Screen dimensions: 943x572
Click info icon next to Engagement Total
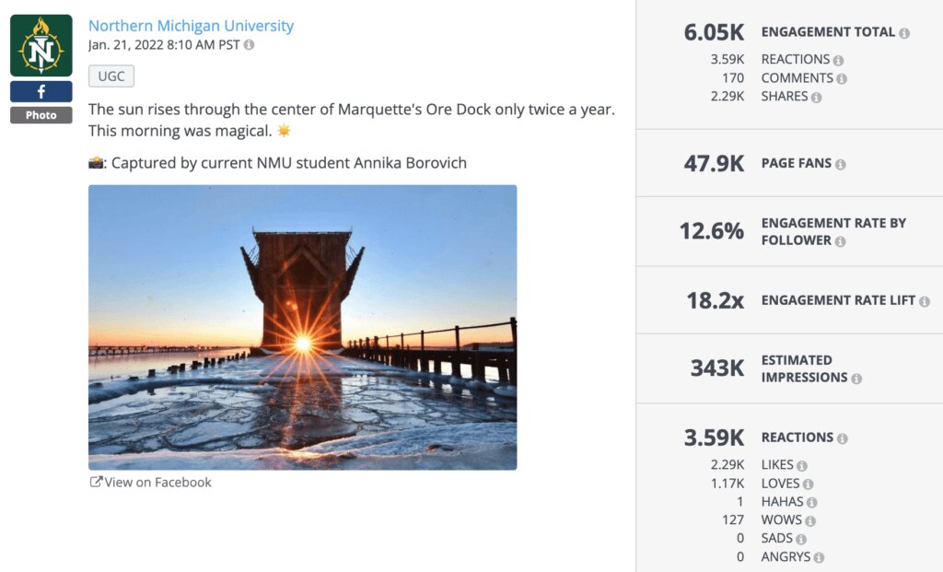[x=904, y=33]
